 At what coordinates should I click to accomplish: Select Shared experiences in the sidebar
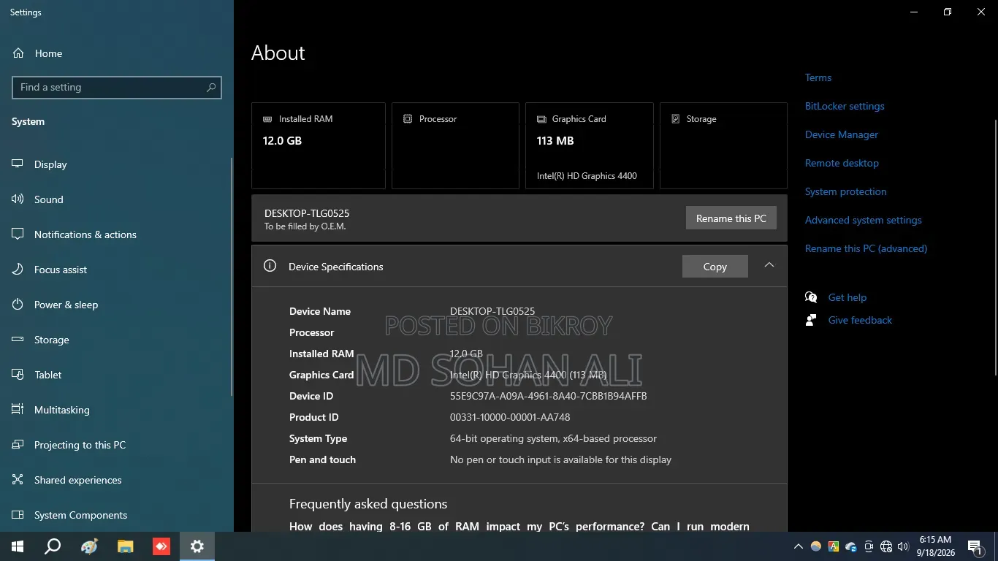117,480
